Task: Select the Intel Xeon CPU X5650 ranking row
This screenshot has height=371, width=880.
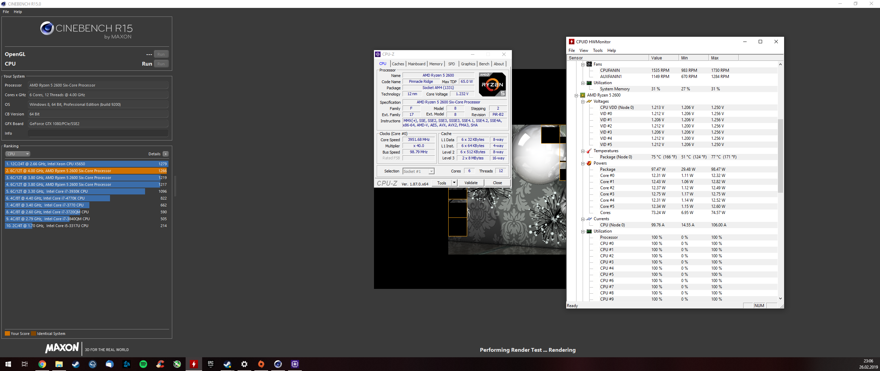Action: tap(86, 164)
